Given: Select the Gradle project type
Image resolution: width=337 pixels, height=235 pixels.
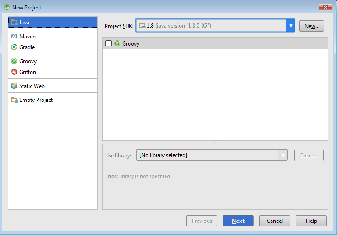Looking at the screenshot, I should click(x=53, y=47).
